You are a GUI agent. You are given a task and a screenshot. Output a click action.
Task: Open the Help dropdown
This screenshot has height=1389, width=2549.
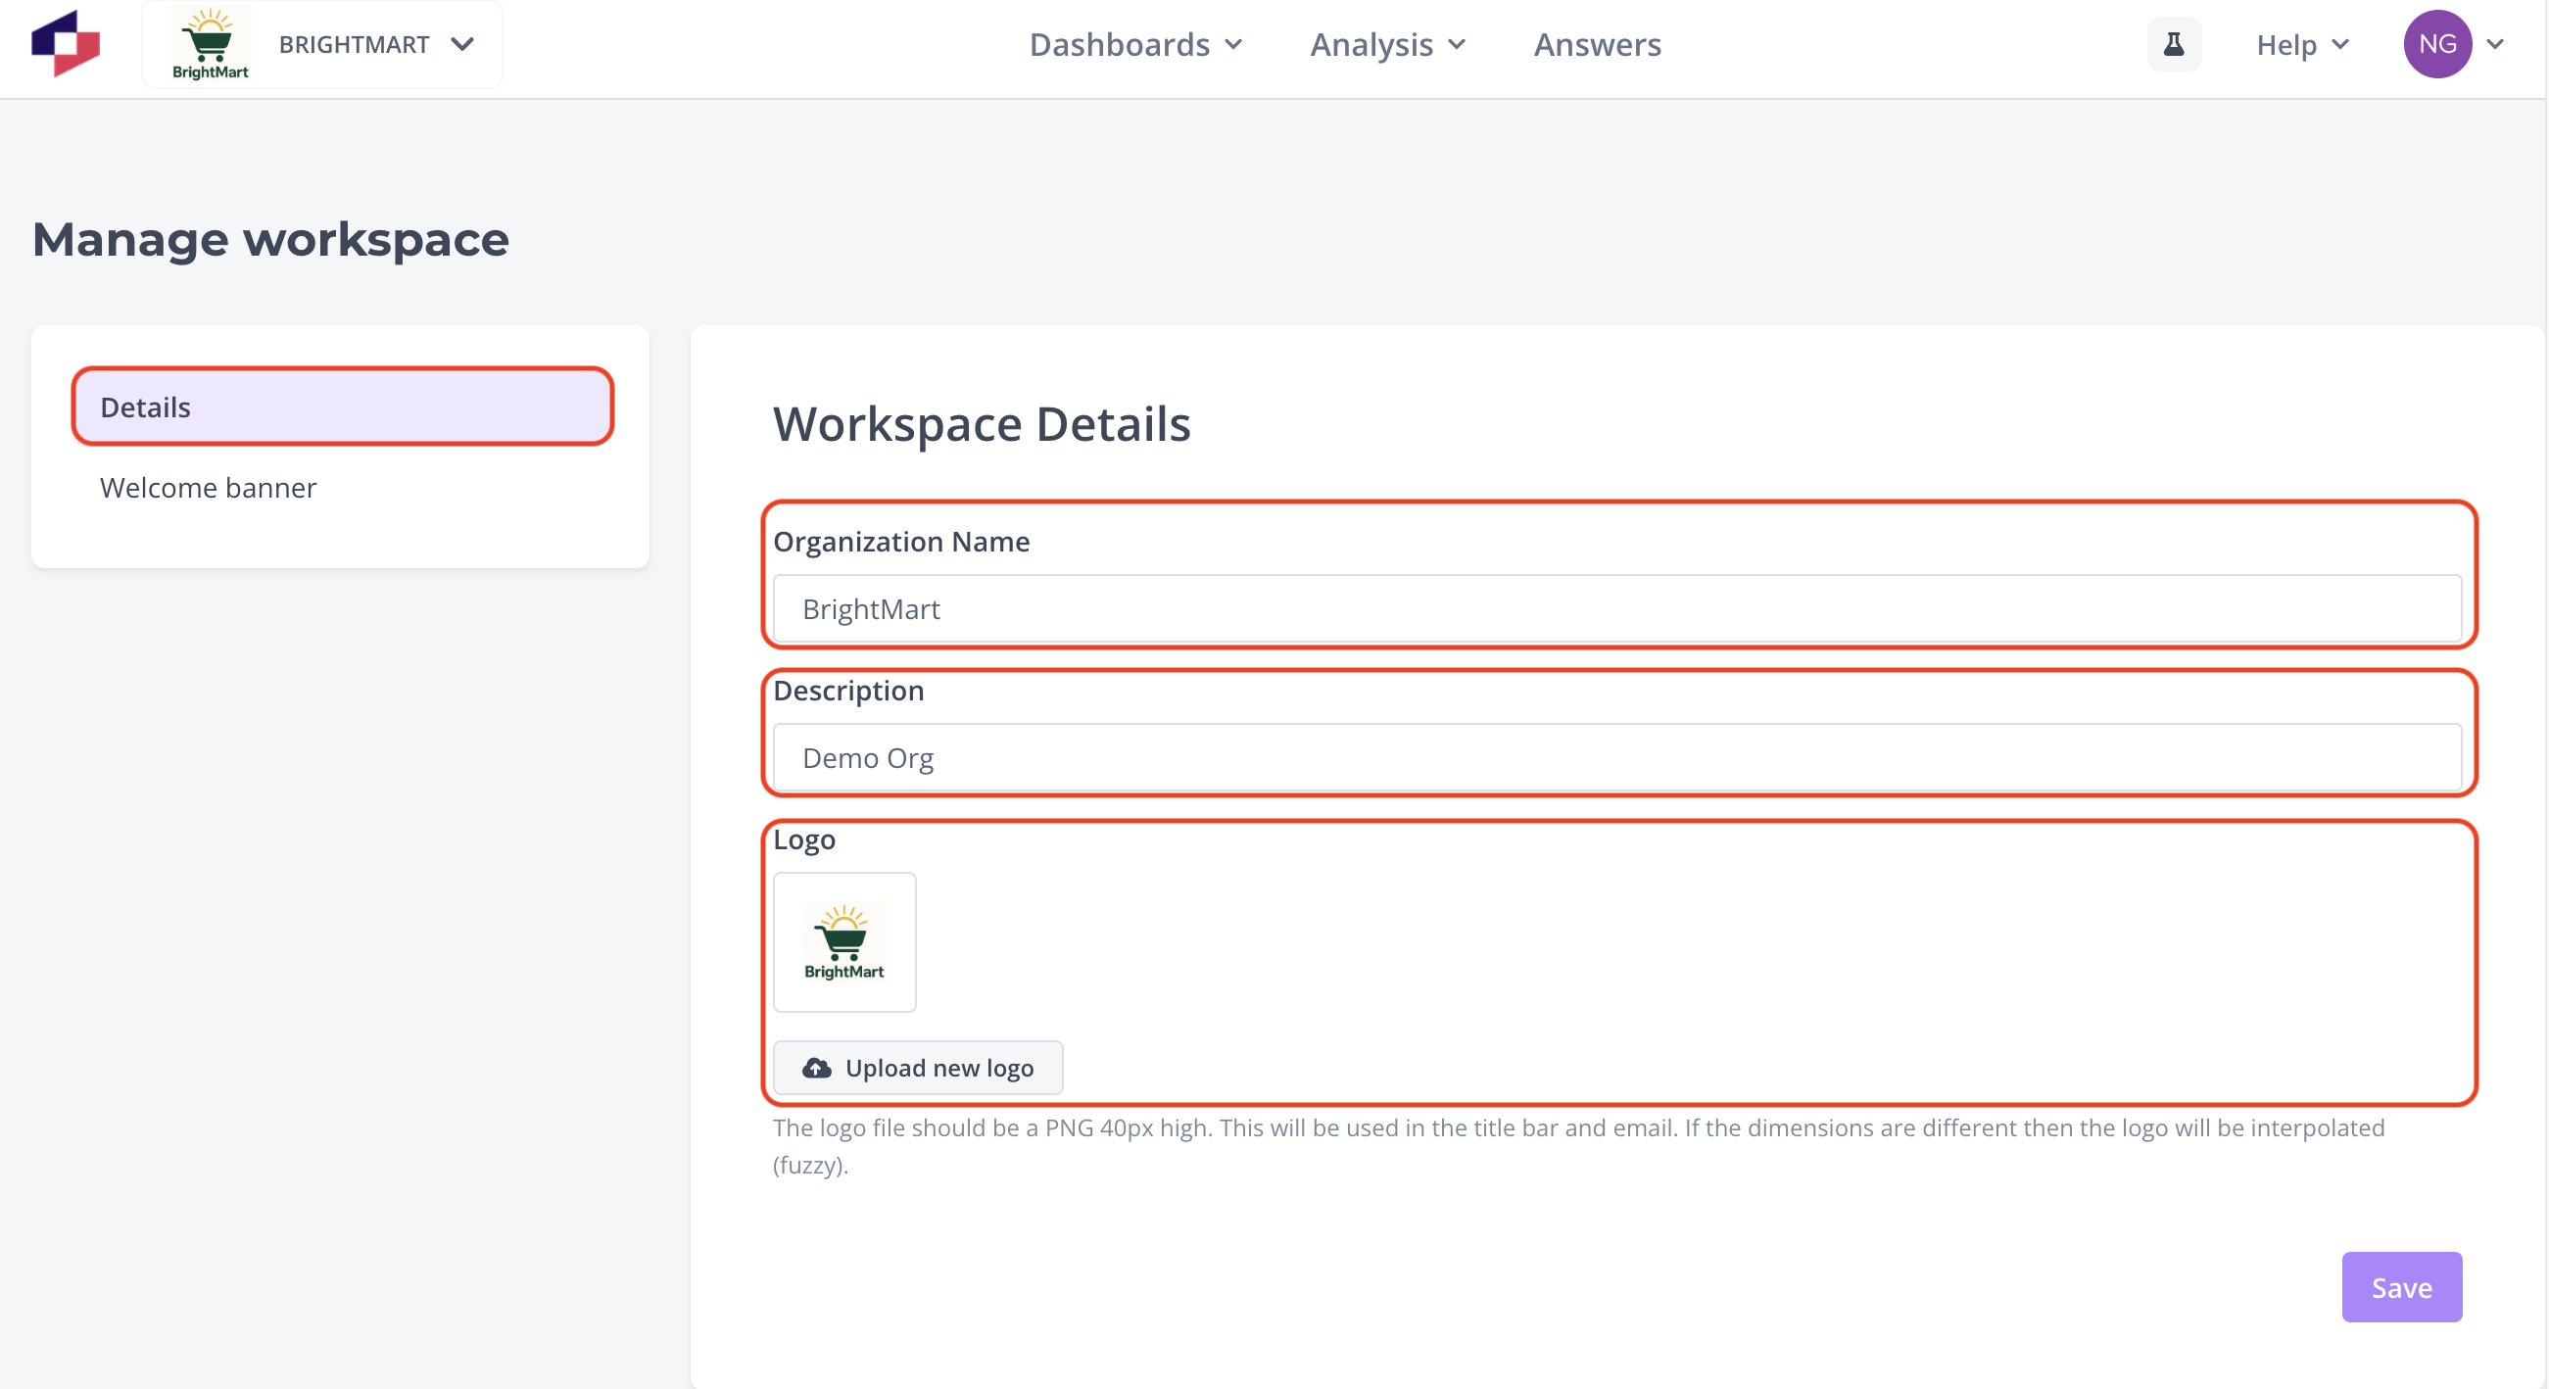coord(2301,44)
